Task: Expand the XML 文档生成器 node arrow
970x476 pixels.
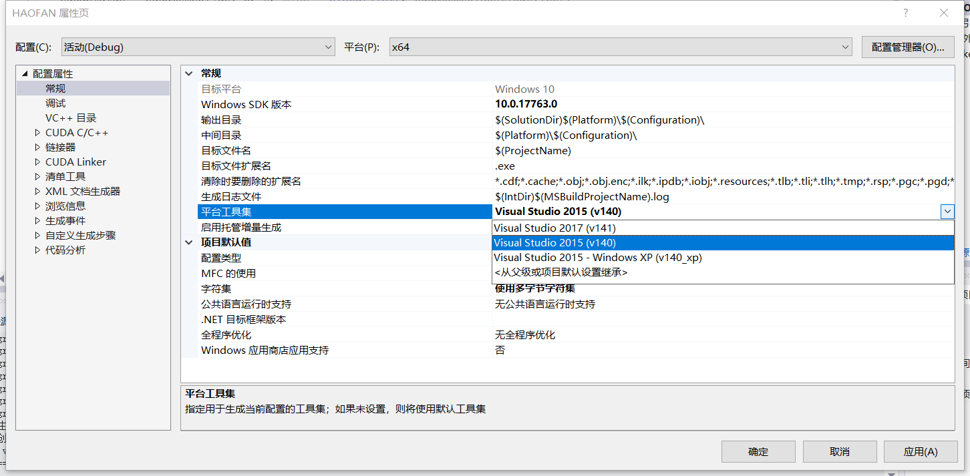Action: (x=37, y=191)
